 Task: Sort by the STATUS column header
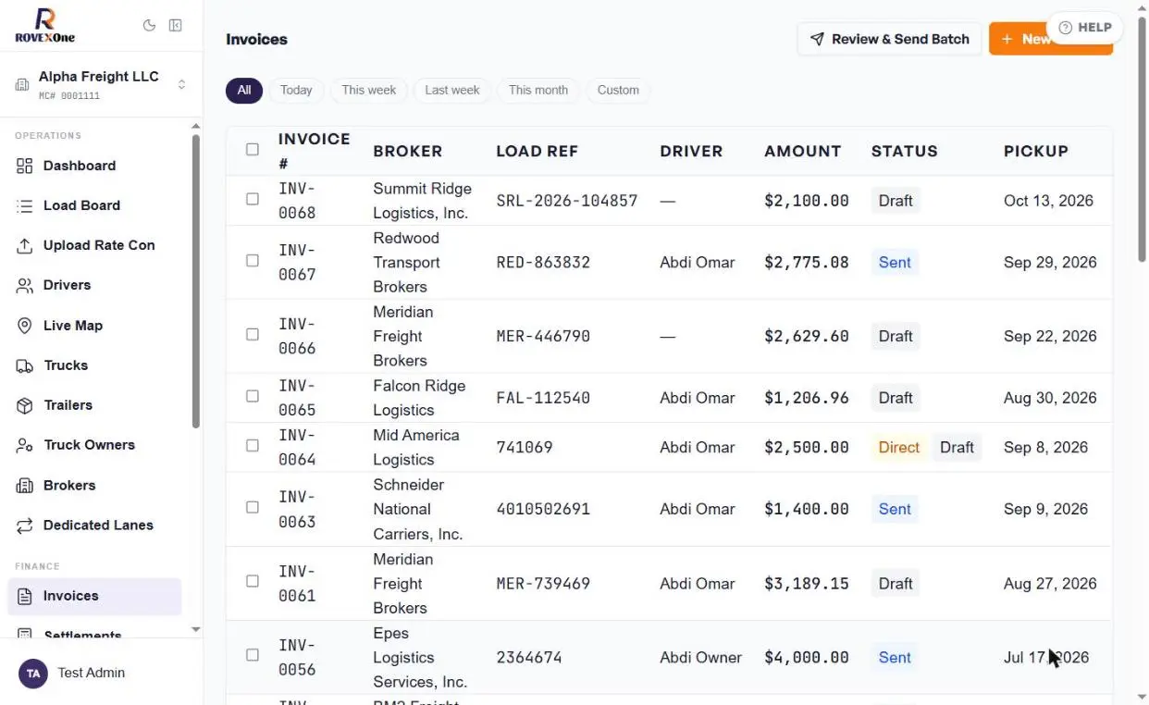point(904,151)
